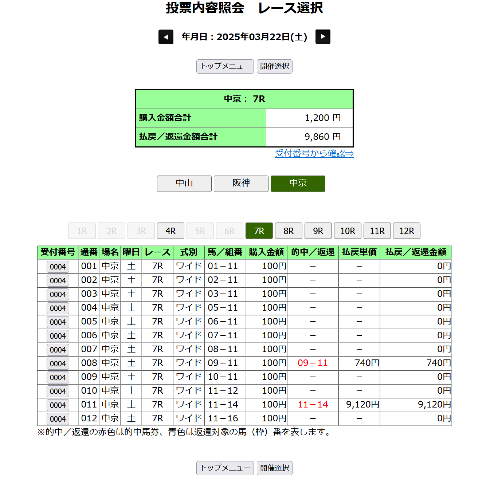498x488 pixels.
Task: Select race 4R
Action: tap(170, 231)
